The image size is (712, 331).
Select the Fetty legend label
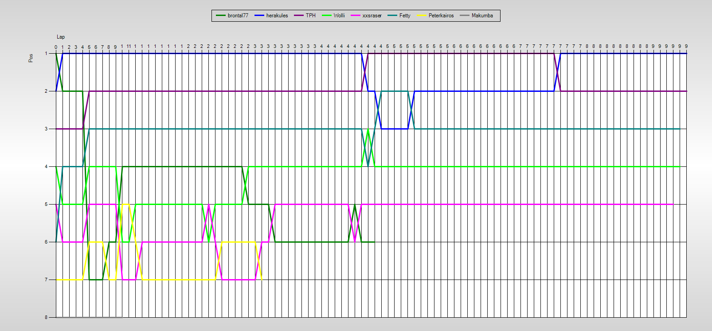(x=405, y=16)
